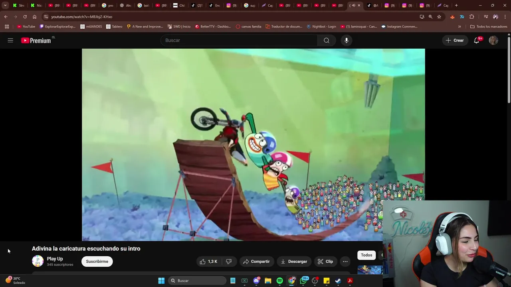
Task: Open Todos los marcadores folder
Action: point(489,27)
